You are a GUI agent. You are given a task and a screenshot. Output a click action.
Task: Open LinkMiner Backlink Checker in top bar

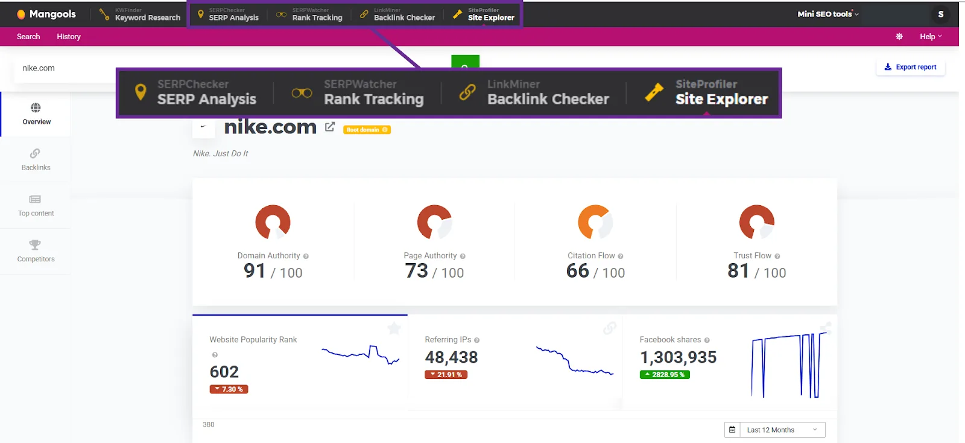397,14
